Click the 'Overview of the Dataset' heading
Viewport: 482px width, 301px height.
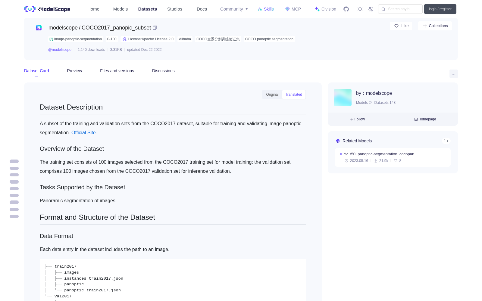72,149
